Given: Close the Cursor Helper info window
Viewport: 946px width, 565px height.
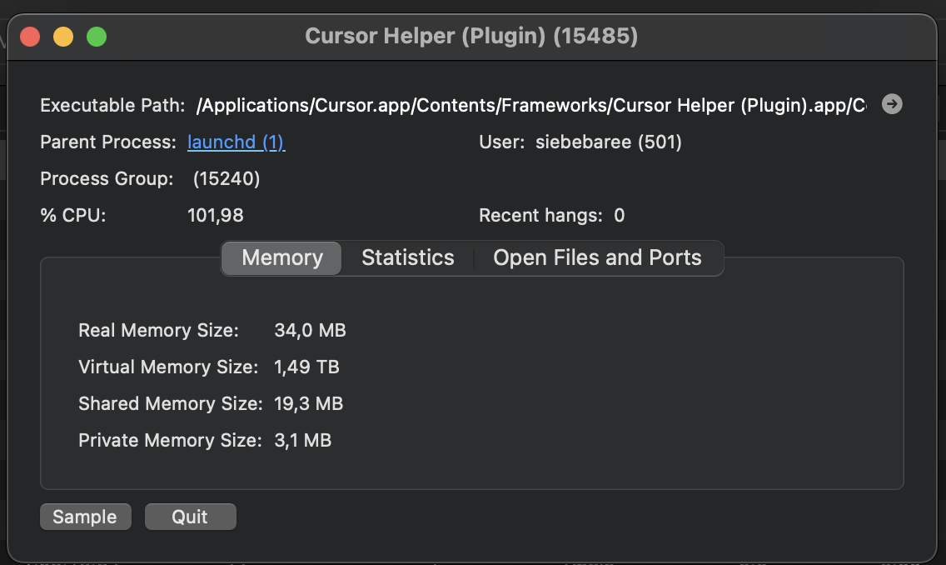Looking at the screenshot, I should tap(29, 36).
